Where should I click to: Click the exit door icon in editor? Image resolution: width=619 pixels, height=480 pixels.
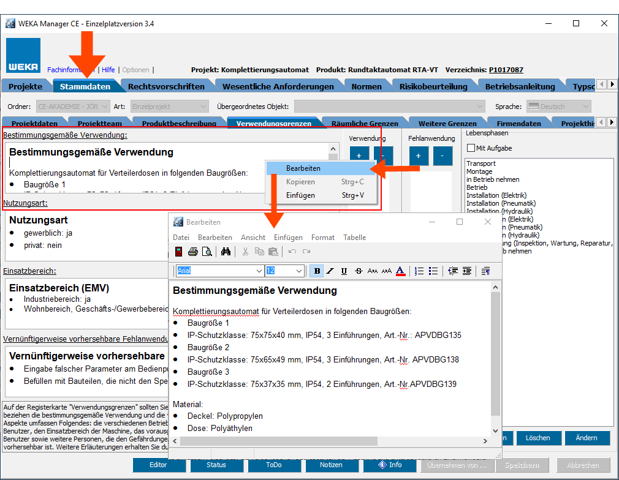pyautogui.click(x=178, y=252)
